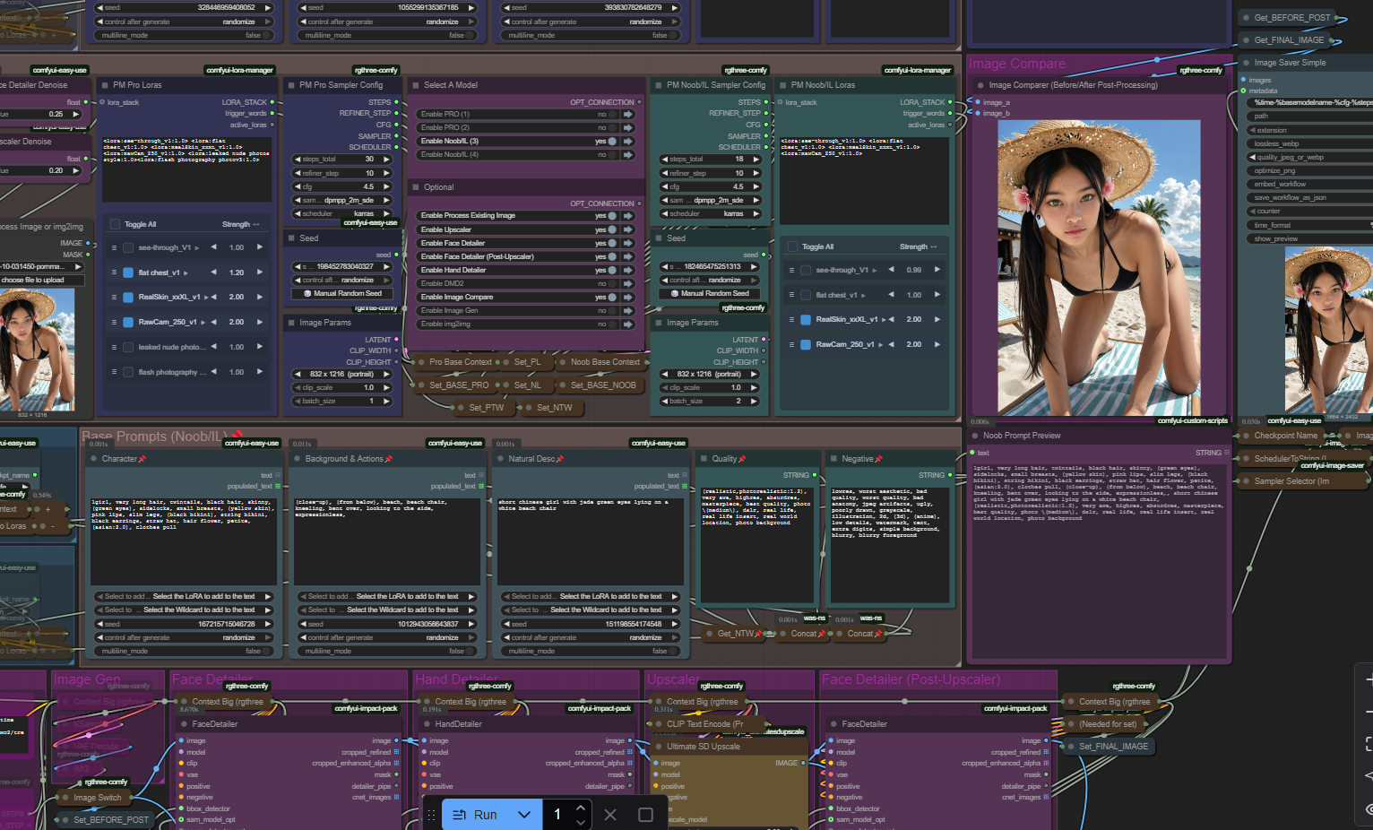Open control after generate in Character node
The height and width of the screenshot is (830, 1373).
point(182,637)
